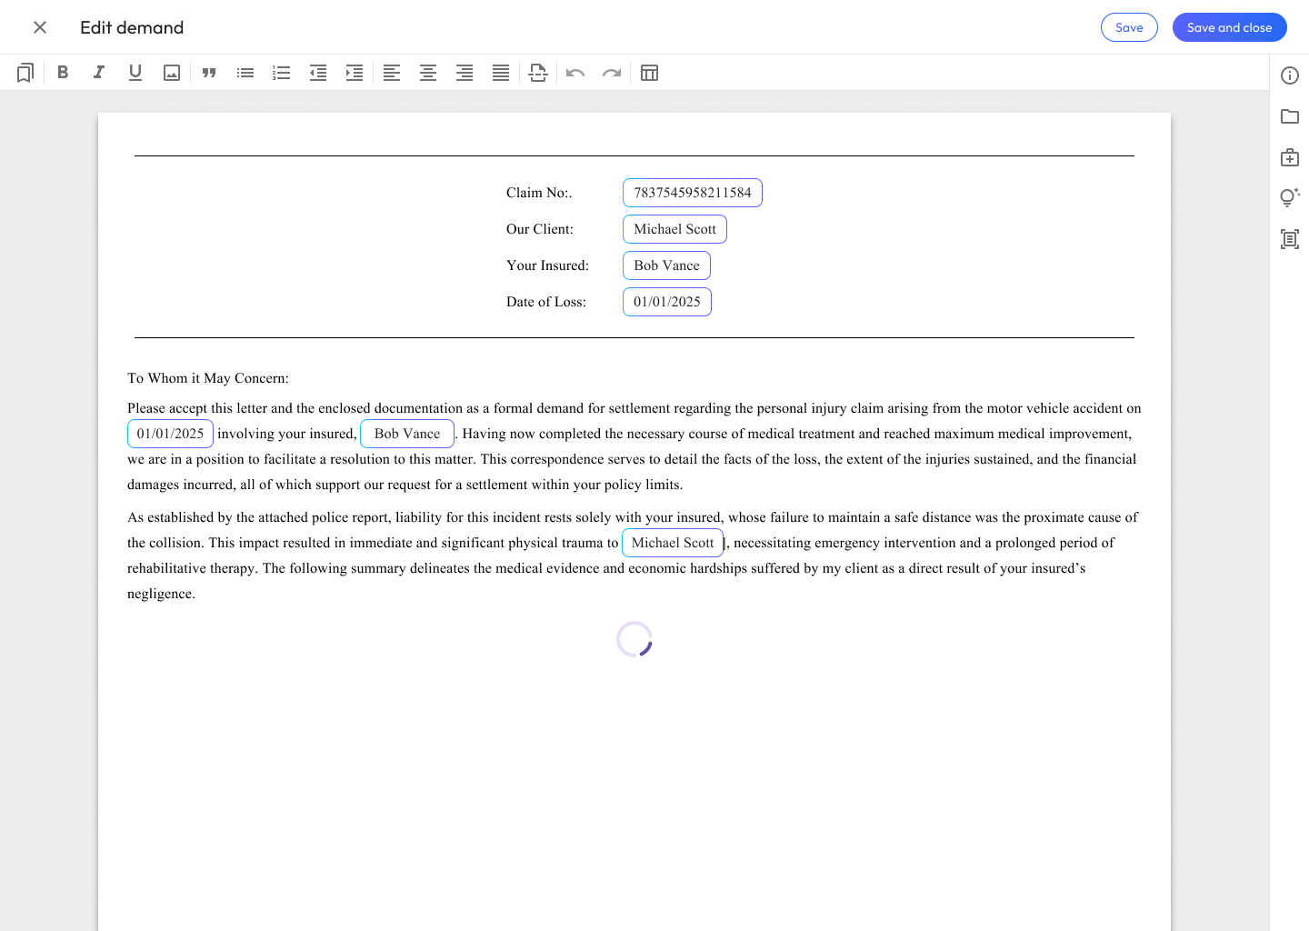Open the info panel in sidebar
Viewport: 1309px width, 931px height.
1290,75
